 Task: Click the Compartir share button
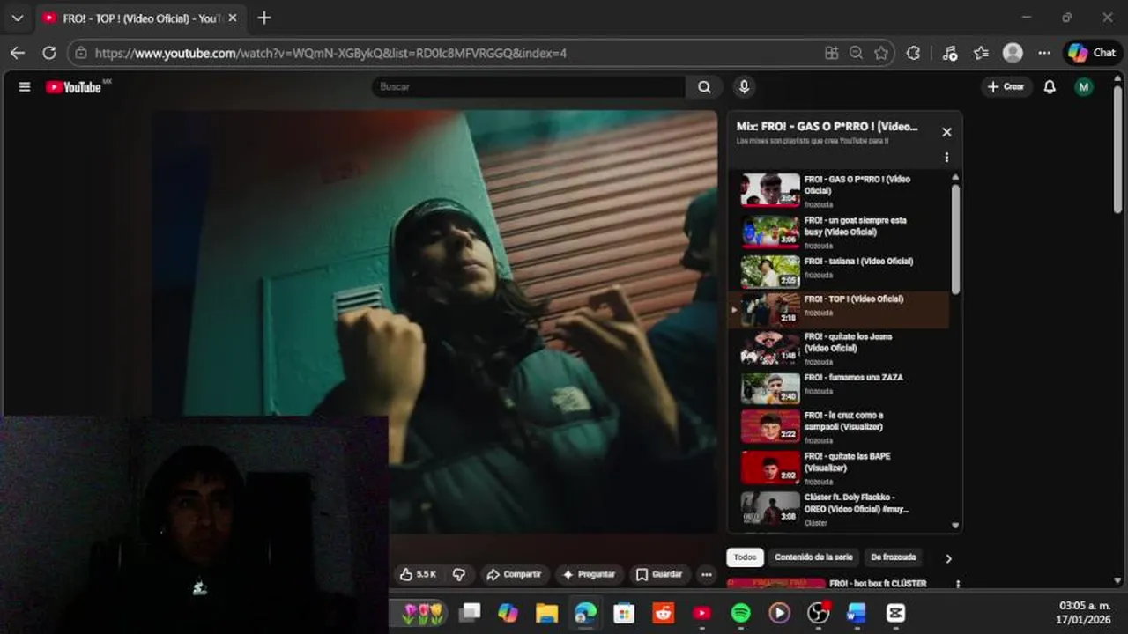[515, 574]
